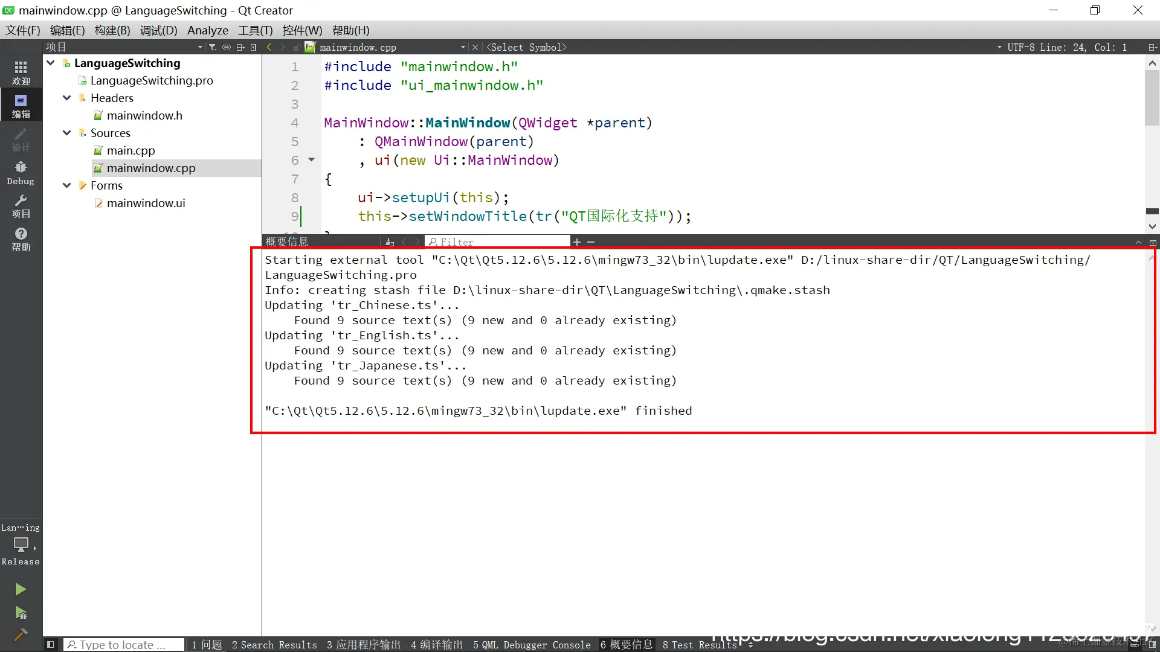Collapse the Headers folder
Image resolution: width=1160 pixels, height=652 pixels.
[x=67, y=98]
